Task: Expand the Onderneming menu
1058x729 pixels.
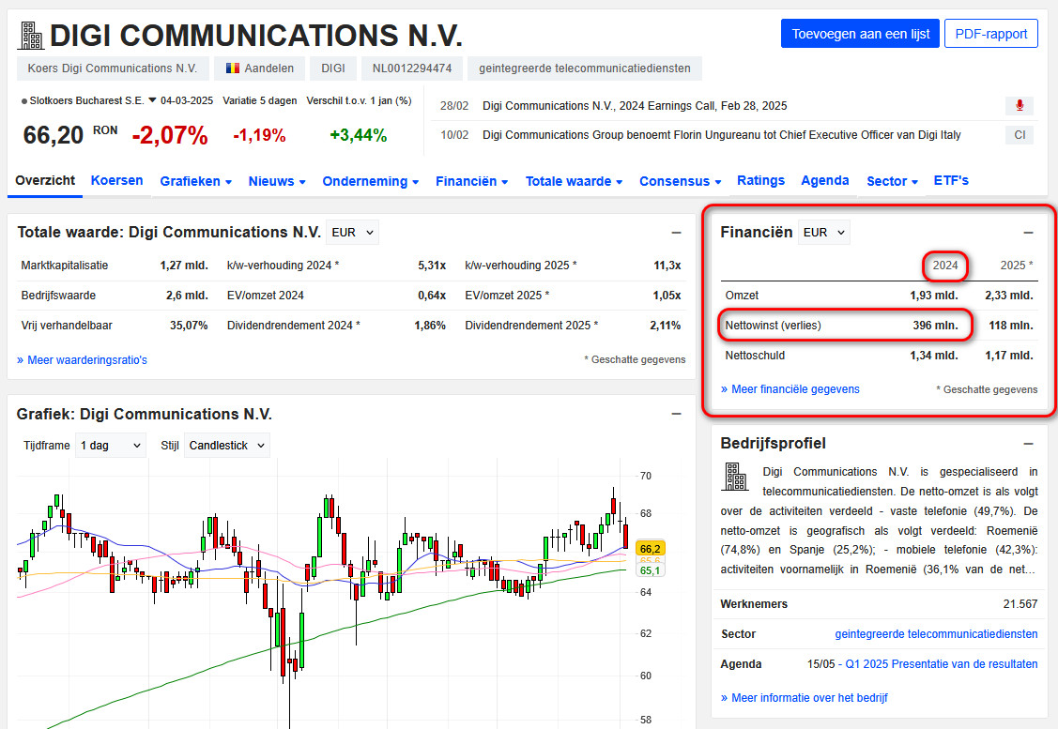Action: [371, 181]
